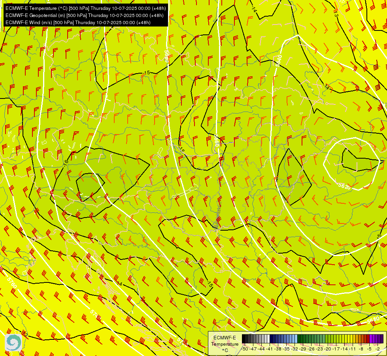
Task: Click the -20 tick on the legend
Action: (328, 349)
